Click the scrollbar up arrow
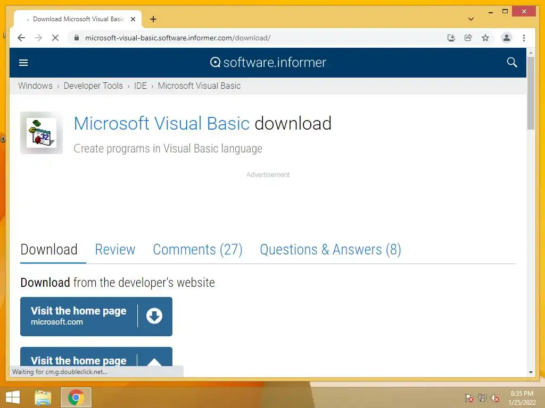The height and width of the screenshot is (408, 545). coord(531,53)
